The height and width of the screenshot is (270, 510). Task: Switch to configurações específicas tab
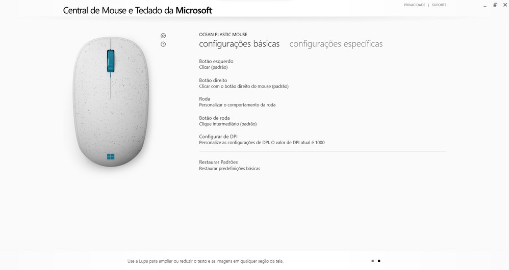pos(336,44)
